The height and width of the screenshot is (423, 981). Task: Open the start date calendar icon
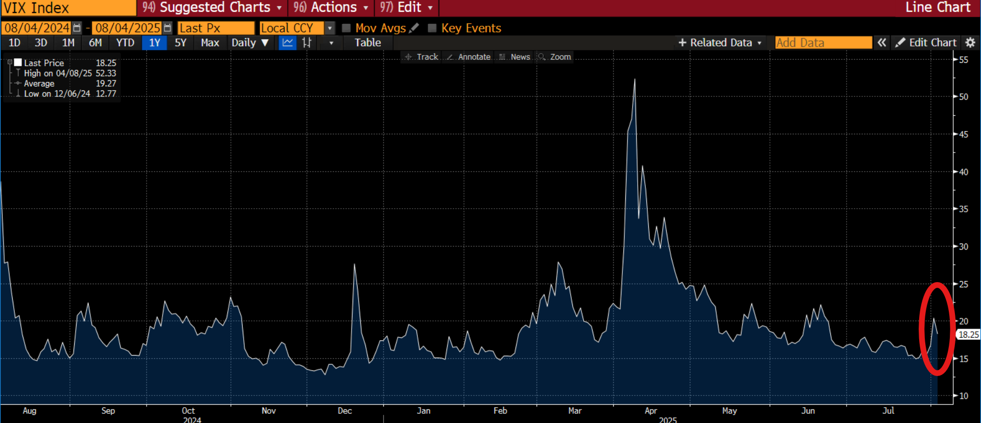pyautogui.click(x=77, y=28)
